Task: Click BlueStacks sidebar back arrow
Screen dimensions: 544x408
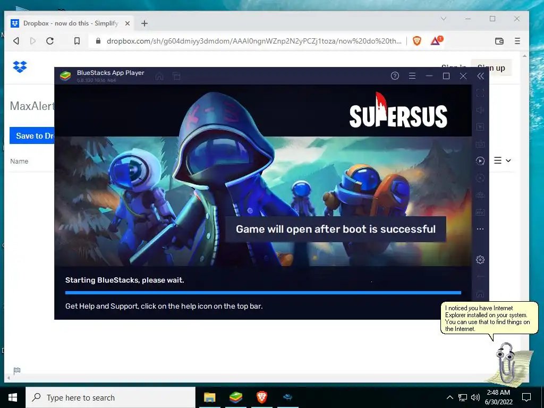Action: click(480, 277)
